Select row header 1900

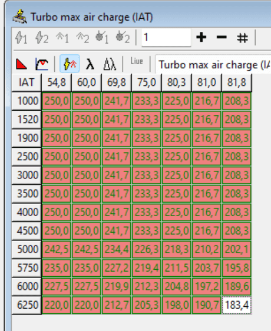point(27,138)
